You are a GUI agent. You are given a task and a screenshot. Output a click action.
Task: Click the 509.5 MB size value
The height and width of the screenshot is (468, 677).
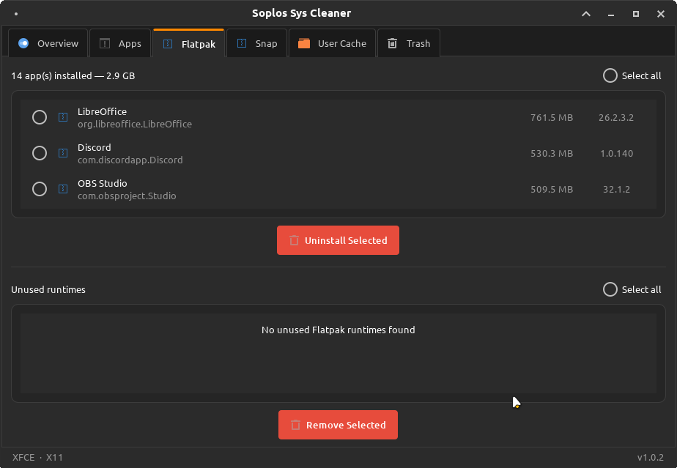(x=552, y=189)
